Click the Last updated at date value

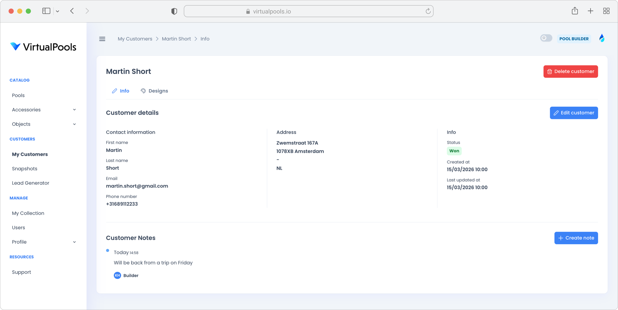coord(467,187)
